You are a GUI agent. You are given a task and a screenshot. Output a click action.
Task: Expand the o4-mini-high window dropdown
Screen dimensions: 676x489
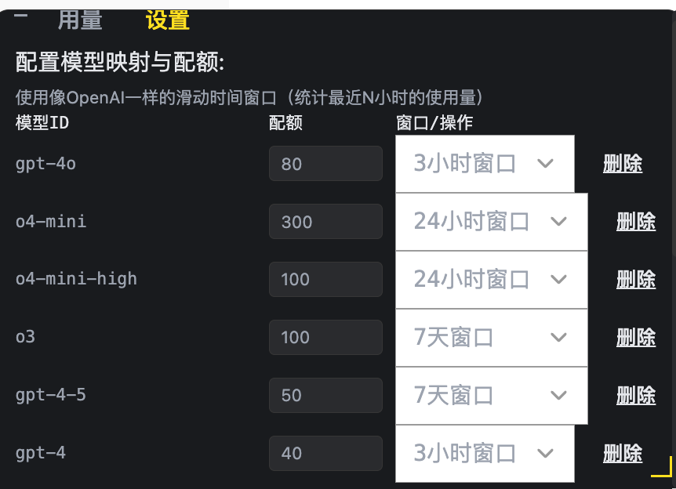click(492, 280)
